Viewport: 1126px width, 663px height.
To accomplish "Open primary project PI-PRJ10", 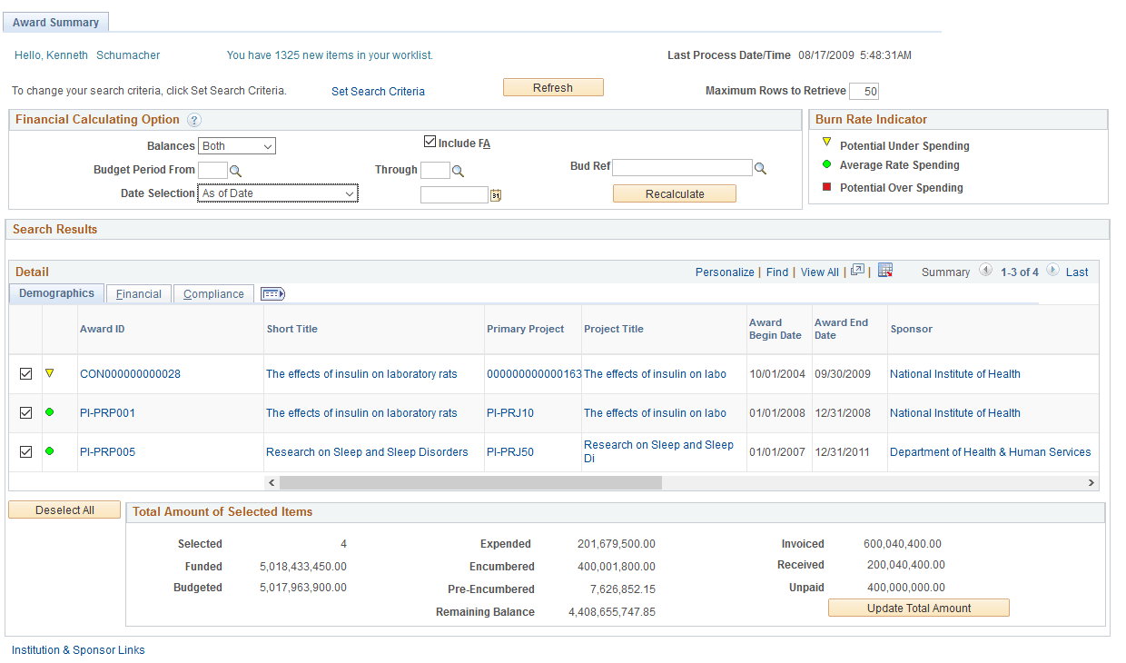I will pyautogui.click(x=510, y=413).
